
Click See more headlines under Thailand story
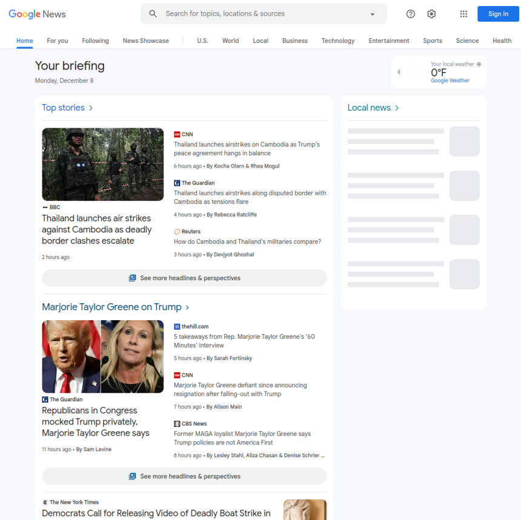coord(184,278)
